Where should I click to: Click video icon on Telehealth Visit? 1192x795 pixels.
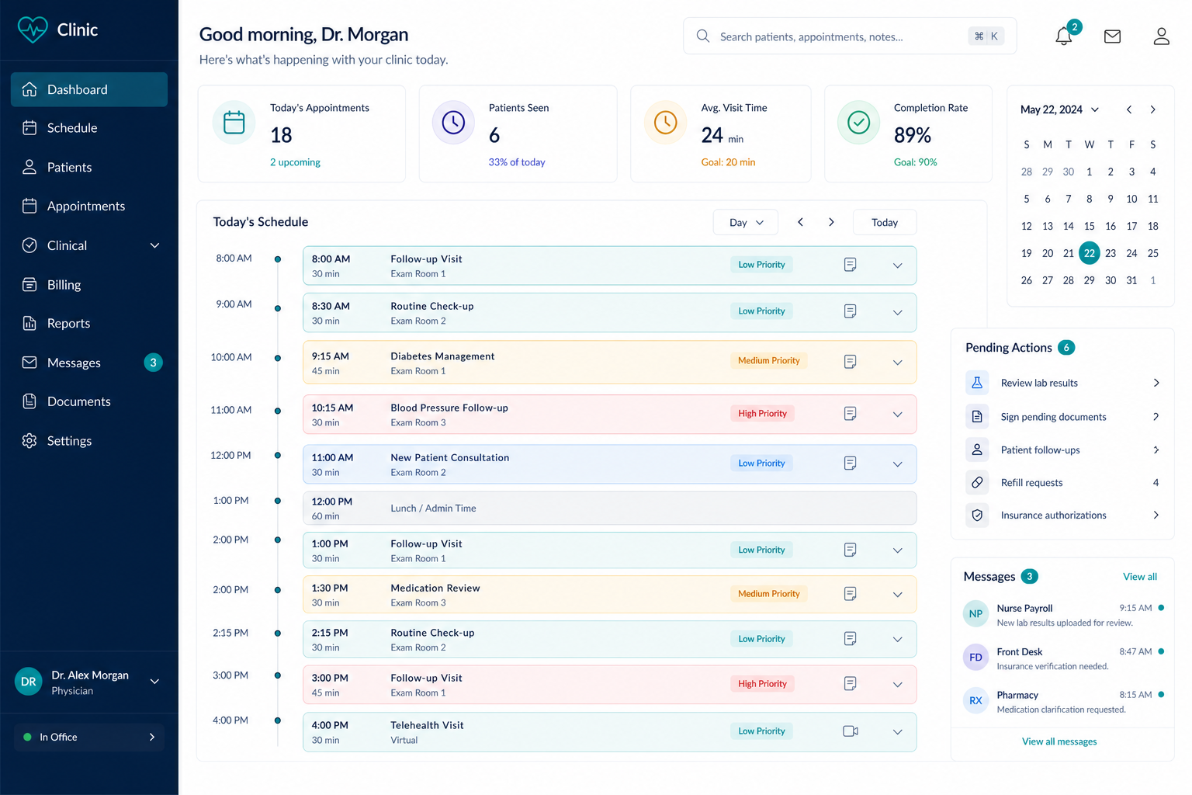tap(850, 731)
